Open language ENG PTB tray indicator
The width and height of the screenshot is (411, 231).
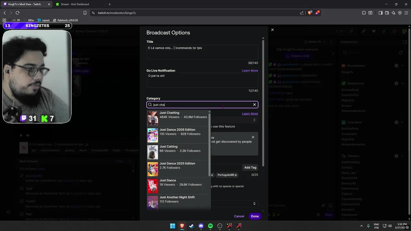(x=377, y=226)
